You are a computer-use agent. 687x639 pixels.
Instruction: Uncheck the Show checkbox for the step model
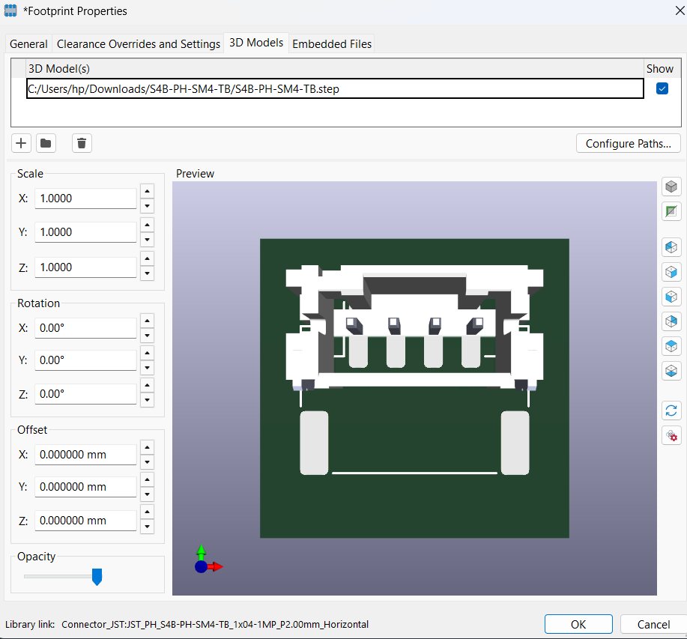pos(662,88)
